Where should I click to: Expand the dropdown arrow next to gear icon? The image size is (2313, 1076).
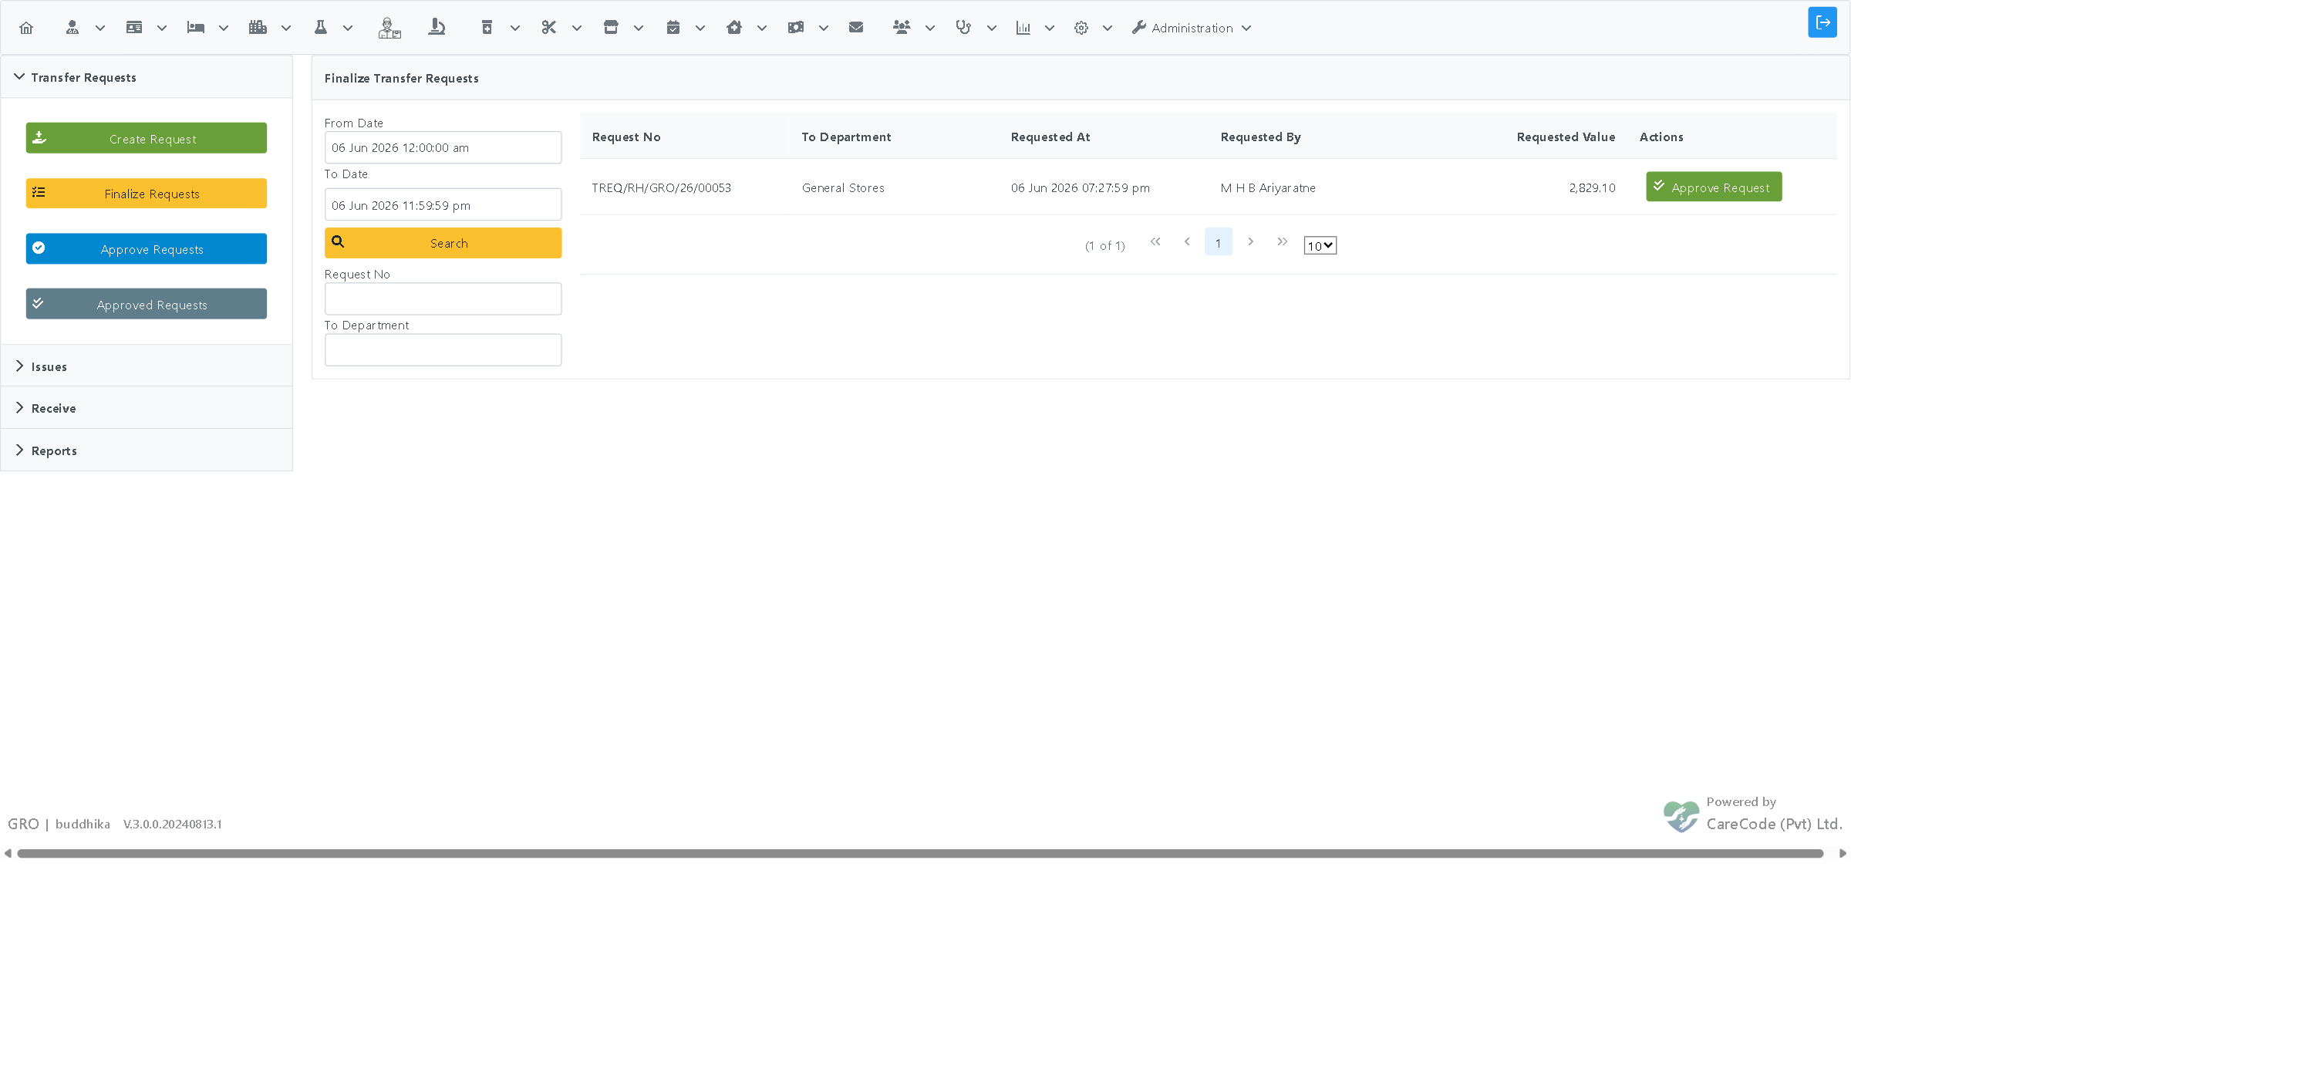coord(1107,28)
